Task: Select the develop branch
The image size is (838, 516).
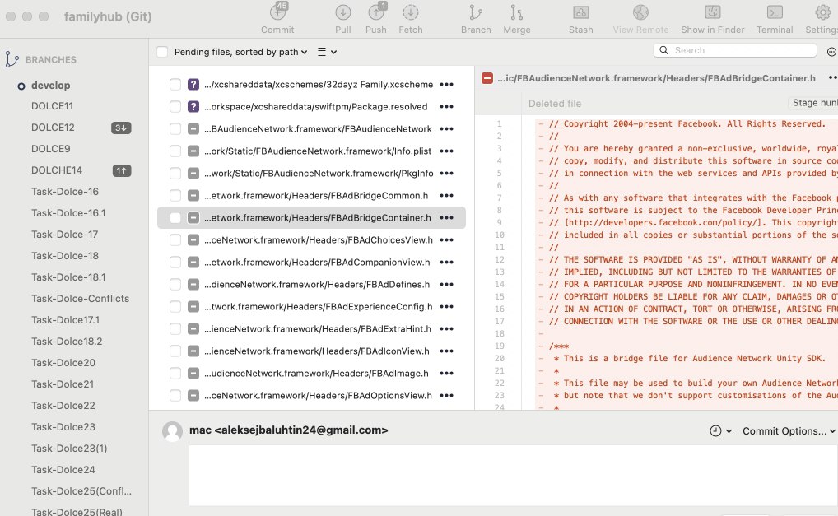Action: [x=51, y=86]
